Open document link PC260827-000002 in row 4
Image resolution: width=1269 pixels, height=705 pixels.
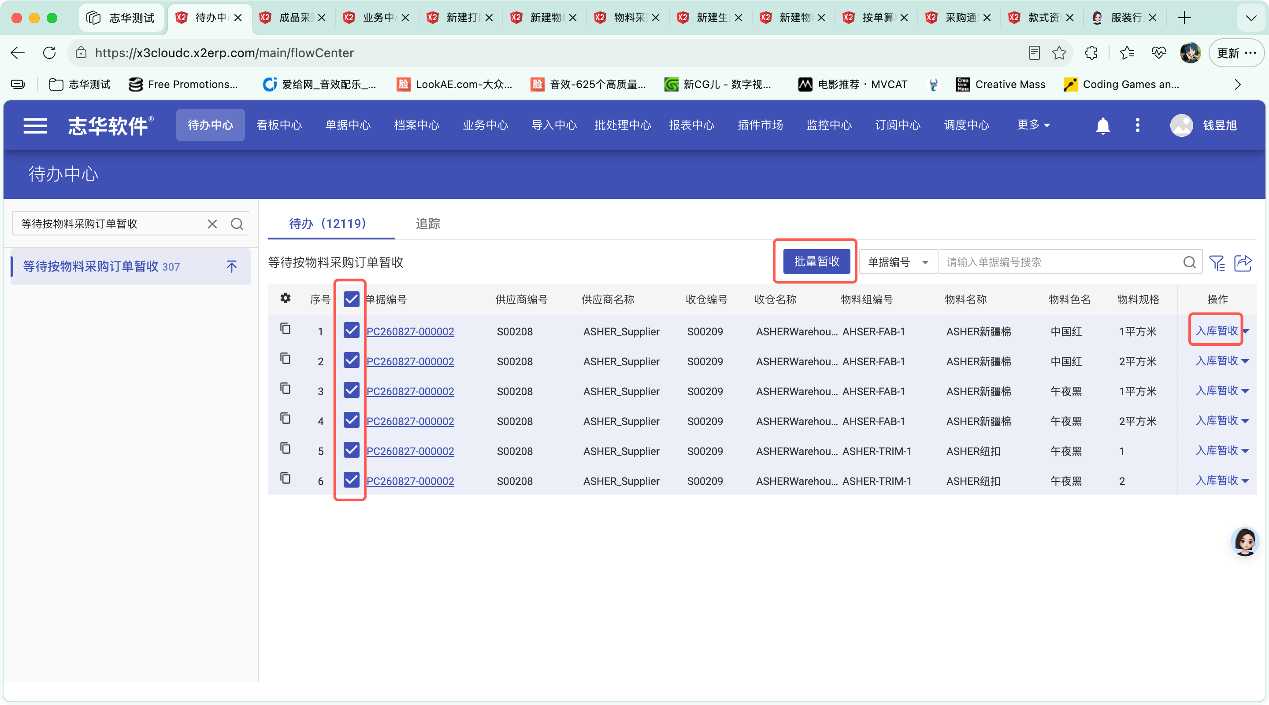tap(410, 422)
